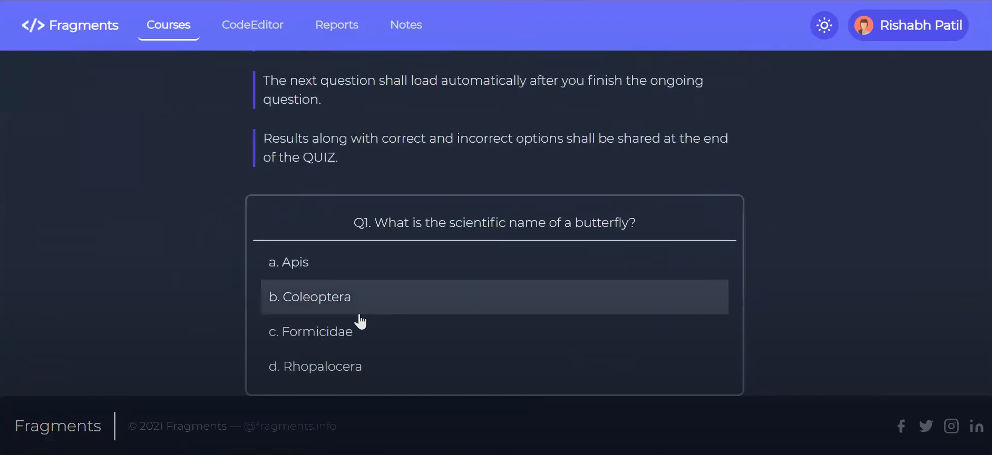Click Rishabh Patil's profile avatar
The height and width of the screenshot is (455, 992).
tap(863, 25)
